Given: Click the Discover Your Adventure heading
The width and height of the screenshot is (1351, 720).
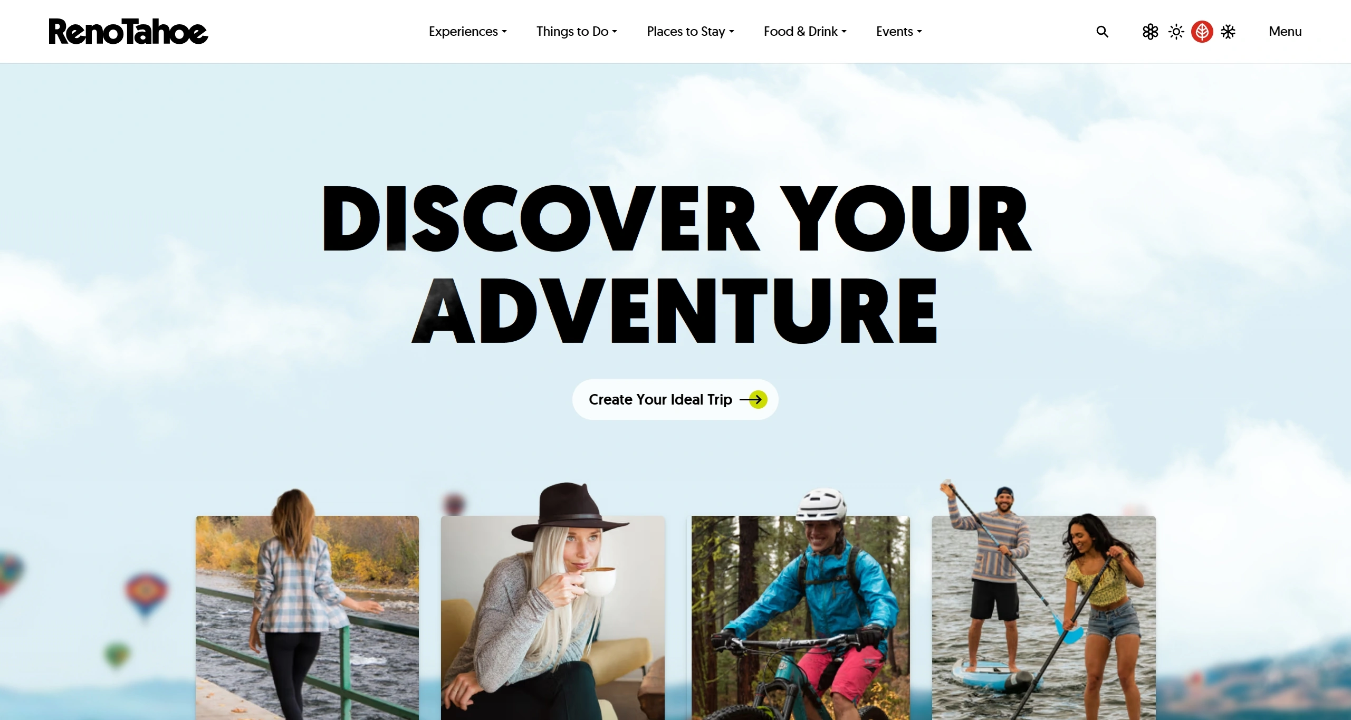Looking at the screenshot, I should coord(676,265).
